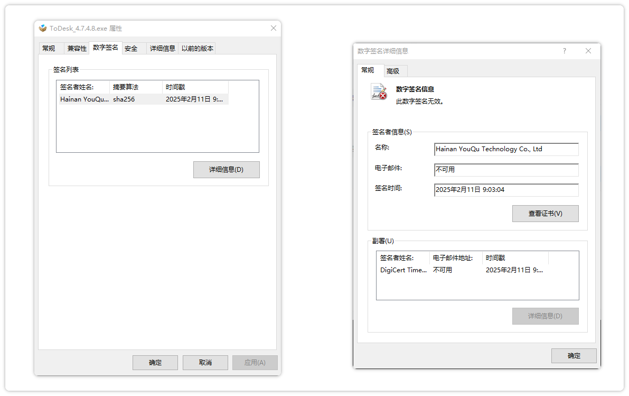The image size is (629, 396).
Task: Click the 签名时间 field showing the date
Action: coord(506,190)
